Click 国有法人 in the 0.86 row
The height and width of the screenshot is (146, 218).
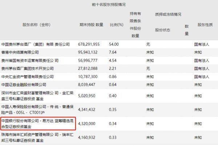[202, 77]
